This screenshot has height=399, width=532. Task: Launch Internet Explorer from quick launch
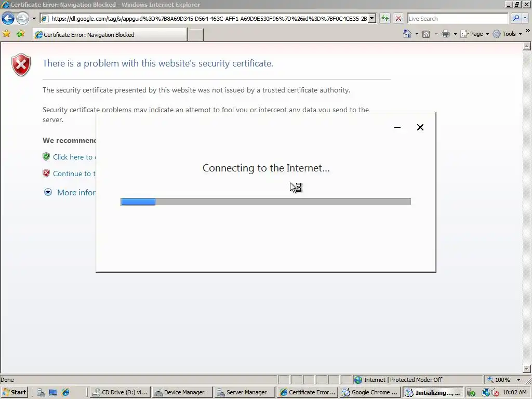(65, 393)
